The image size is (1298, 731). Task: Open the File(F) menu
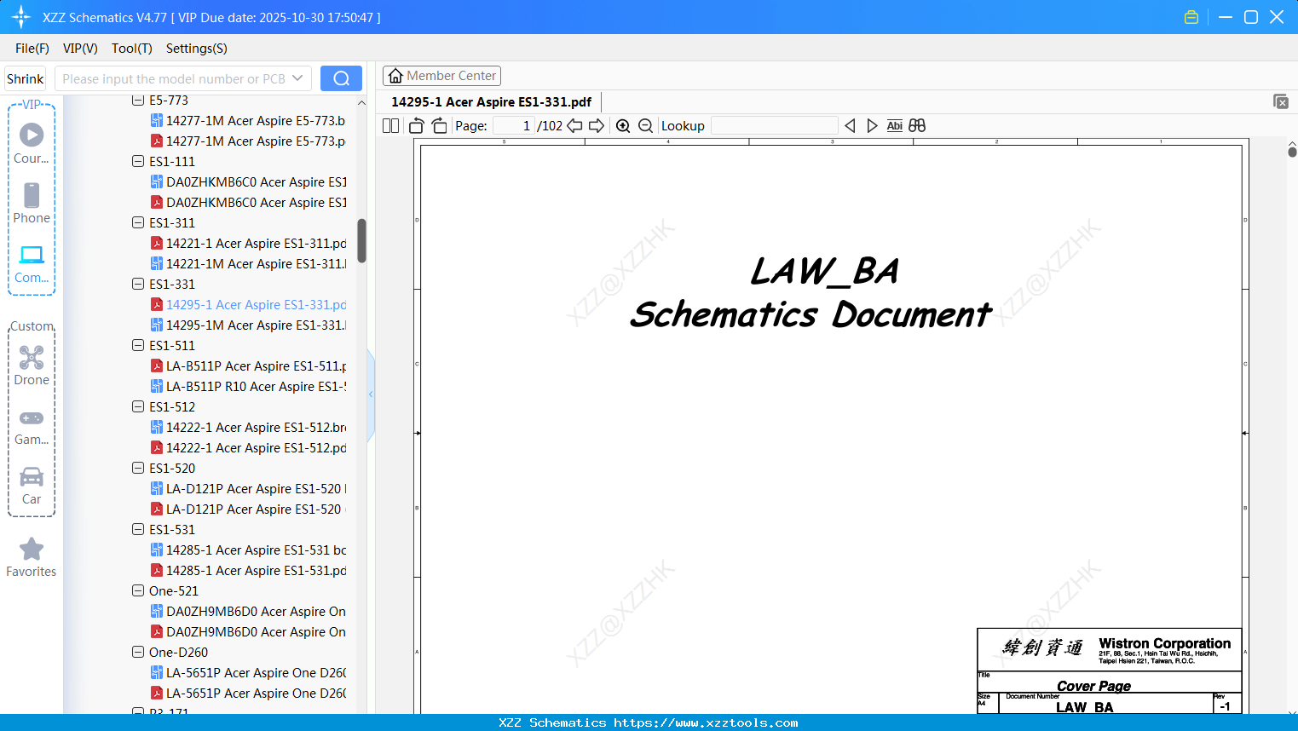(x=32, y=49)
